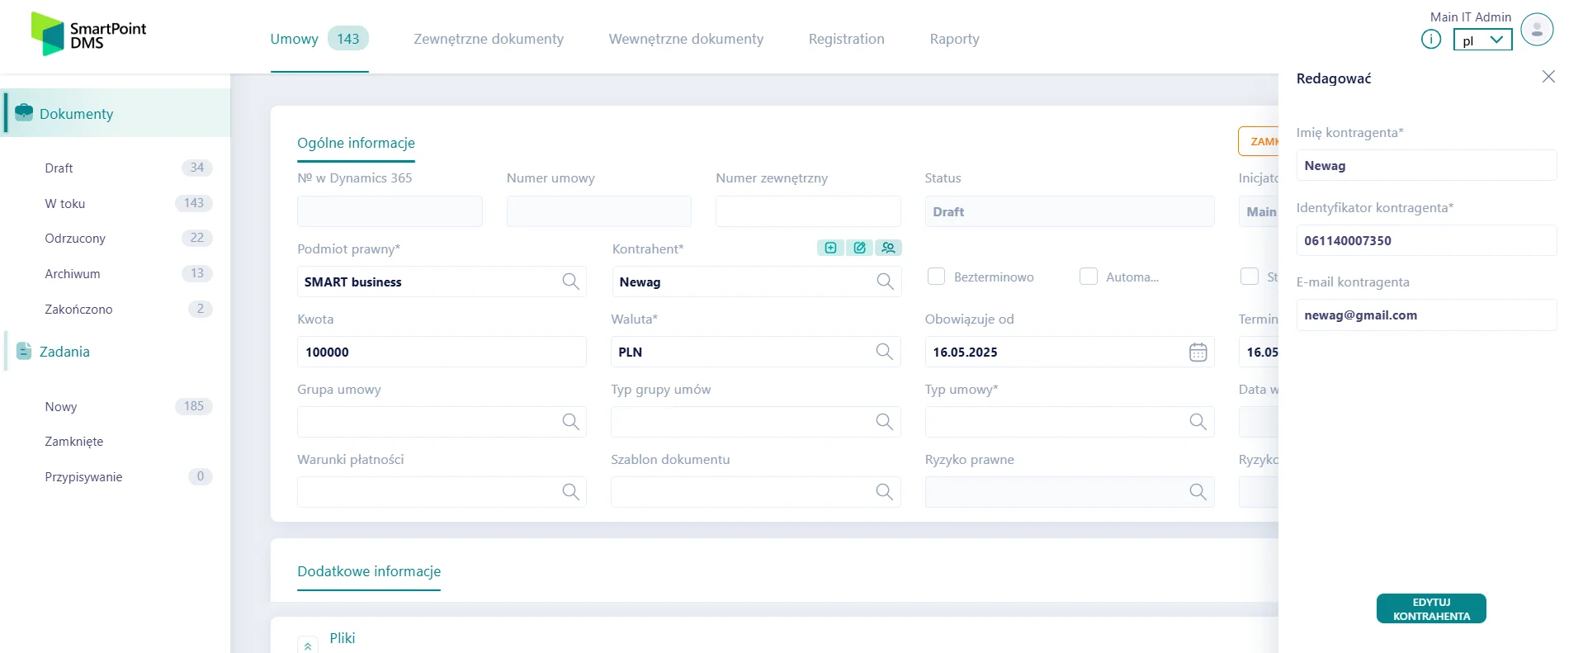Open the Raporty tab
This screenshot has width=1583, height=653.
coord(954,39)
